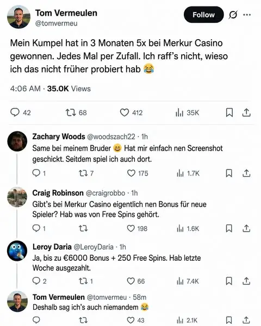View analytics showing 35K on main tweet
The image size is (261, 326).
(187, 112)
